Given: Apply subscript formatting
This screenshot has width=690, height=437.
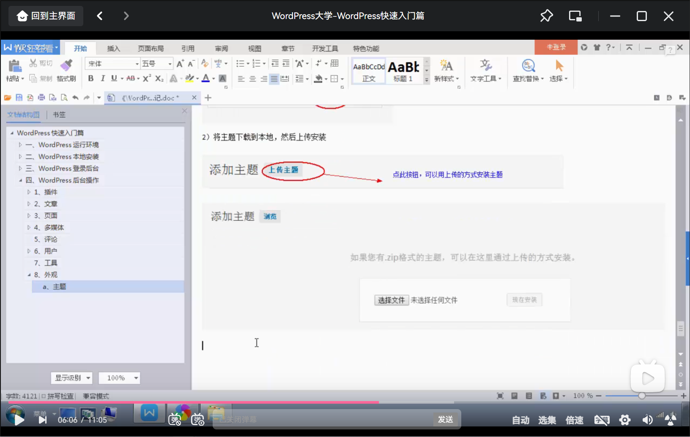Looking at the screenshot, I should pos(159,78).
